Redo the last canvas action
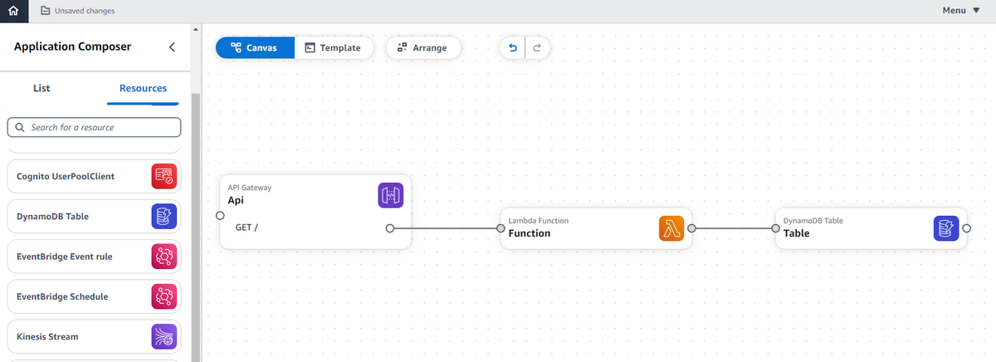 [538, 48]
